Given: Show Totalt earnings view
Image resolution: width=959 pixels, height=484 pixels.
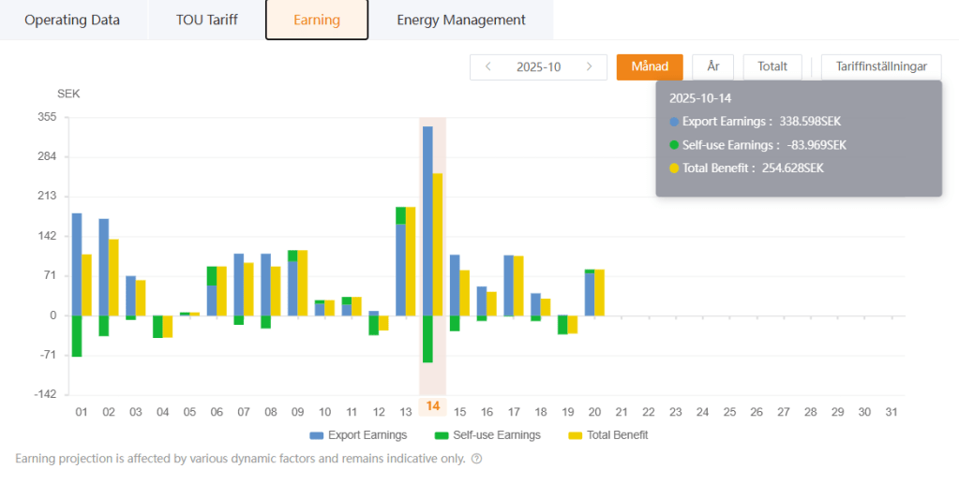Looking at the screenshot, I should 772,66.
